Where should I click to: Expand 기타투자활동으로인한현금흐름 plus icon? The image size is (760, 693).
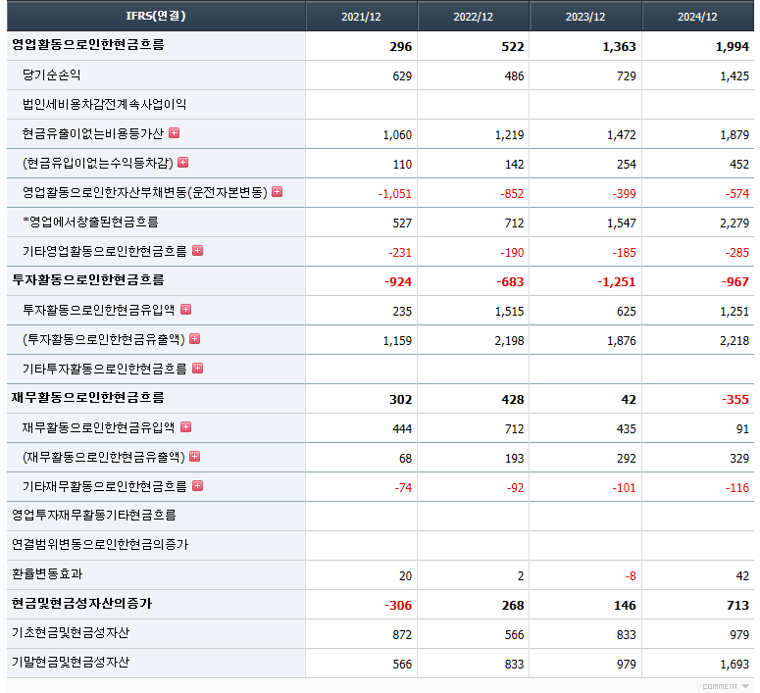click(197, 369)
